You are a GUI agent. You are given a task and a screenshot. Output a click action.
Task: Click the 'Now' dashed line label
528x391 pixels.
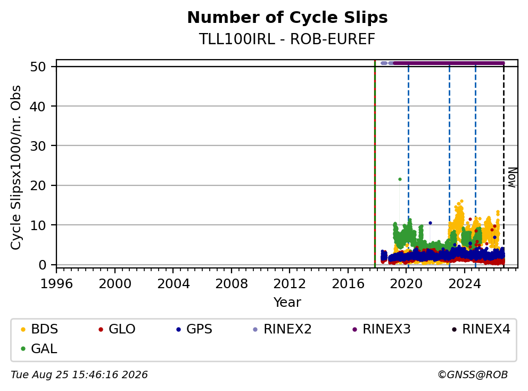pos(511,177)
